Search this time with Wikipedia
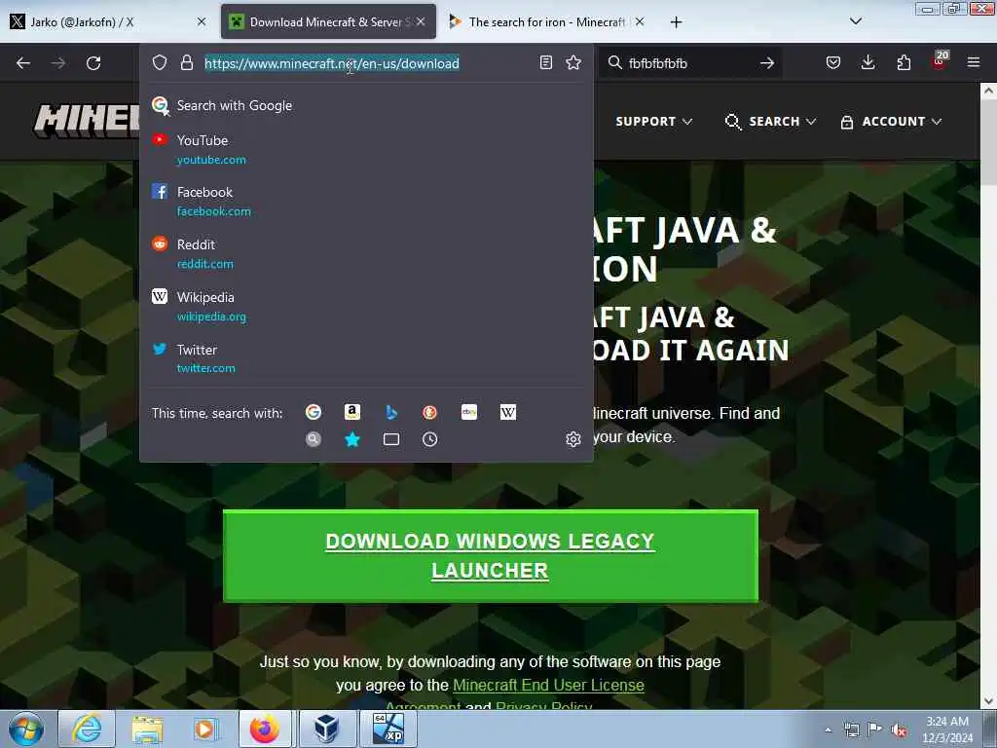This screenshot has height=748, width=997. pos(508,412)
